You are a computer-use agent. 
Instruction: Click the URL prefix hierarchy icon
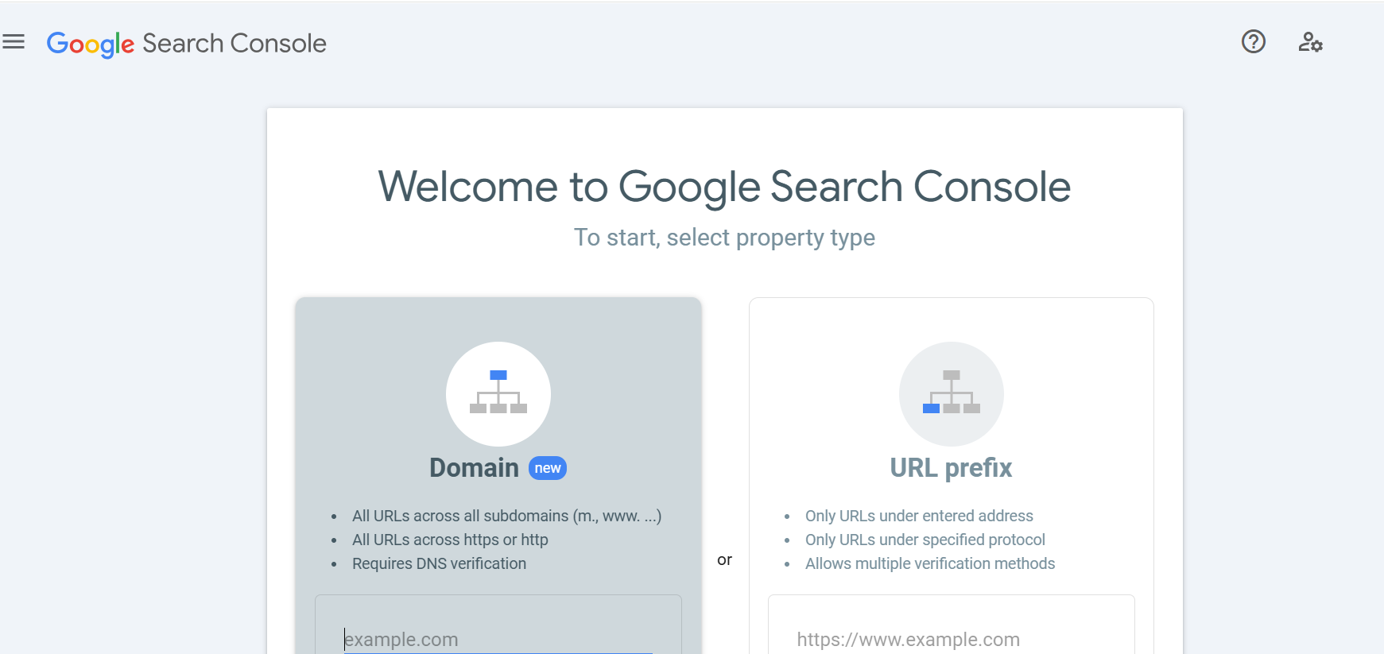951,393
